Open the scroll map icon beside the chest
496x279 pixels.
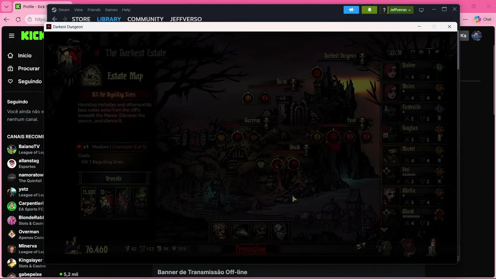(x=361, y=246)
